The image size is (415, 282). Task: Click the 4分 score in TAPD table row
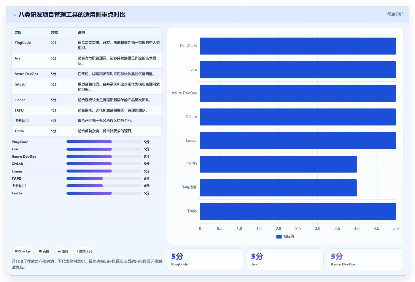pyautogui.click(x=53, y=110)
